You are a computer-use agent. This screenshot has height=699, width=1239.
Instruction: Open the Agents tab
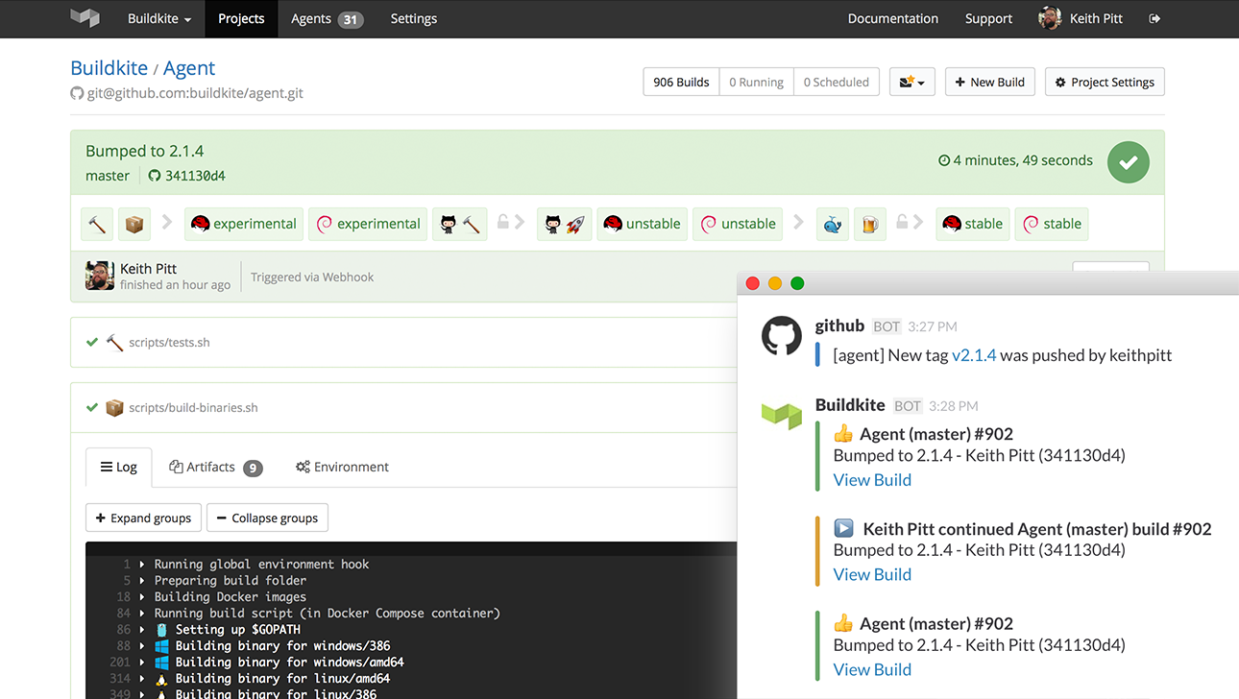pos(327,18)
